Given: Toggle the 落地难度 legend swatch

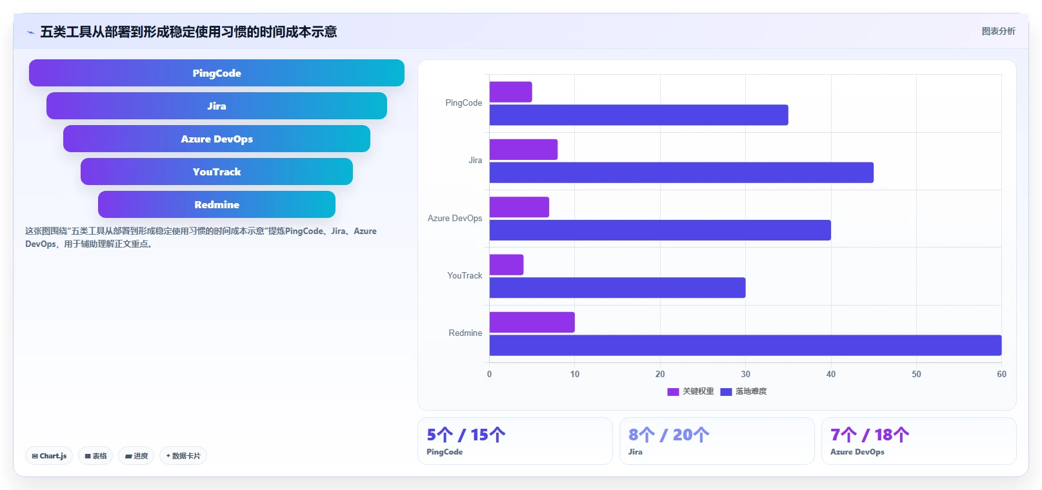Looking at the screenshot, I should [x=726, y=391].
